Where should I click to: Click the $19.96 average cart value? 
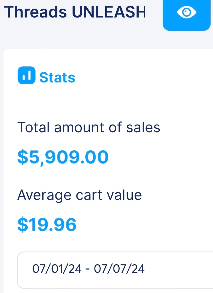point(47,224)
